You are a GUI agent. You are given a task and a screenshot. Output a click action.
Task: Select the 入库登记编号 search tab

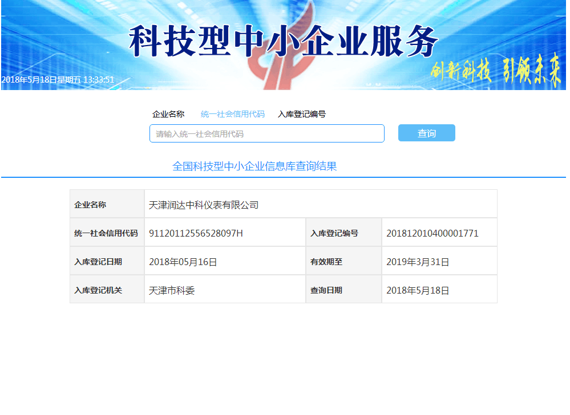pyautogui.click(x=302, y=114)
